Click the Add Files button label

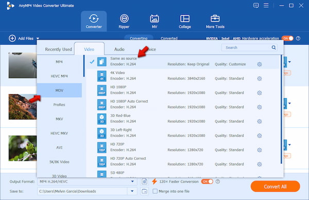[26, 39]
